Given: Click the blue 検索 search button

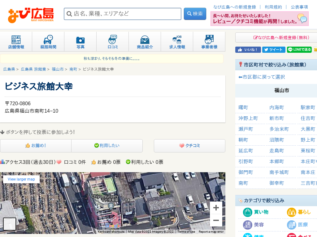Looking at the screenshot, I should click(x=195, y=14).
